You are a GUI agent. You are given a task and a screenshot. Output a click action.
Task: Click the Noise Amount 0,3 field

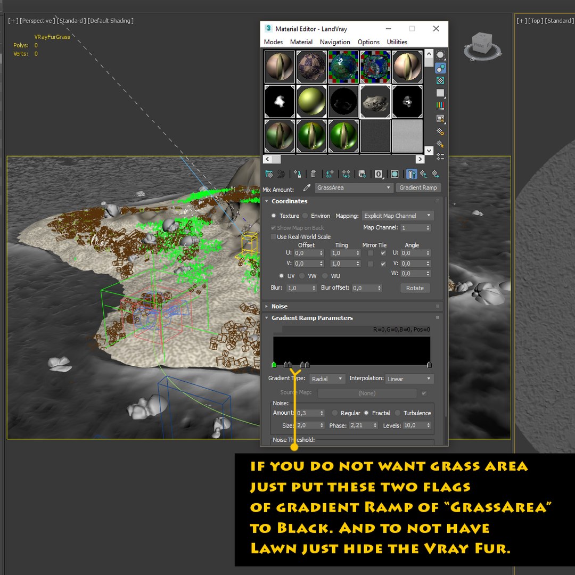[x=307, y=413]
